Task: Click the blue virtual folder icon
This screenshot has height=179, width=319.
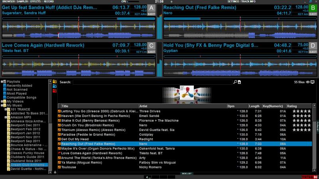Action: (55, 86)
